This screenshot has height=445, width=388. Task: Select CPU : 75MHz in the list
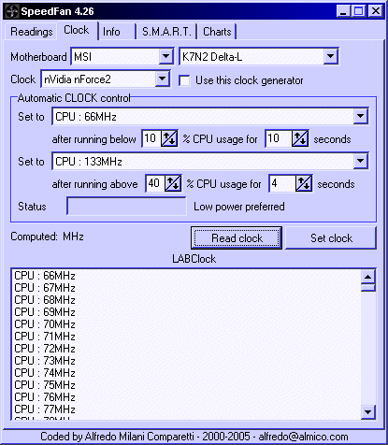coord(187,385)
